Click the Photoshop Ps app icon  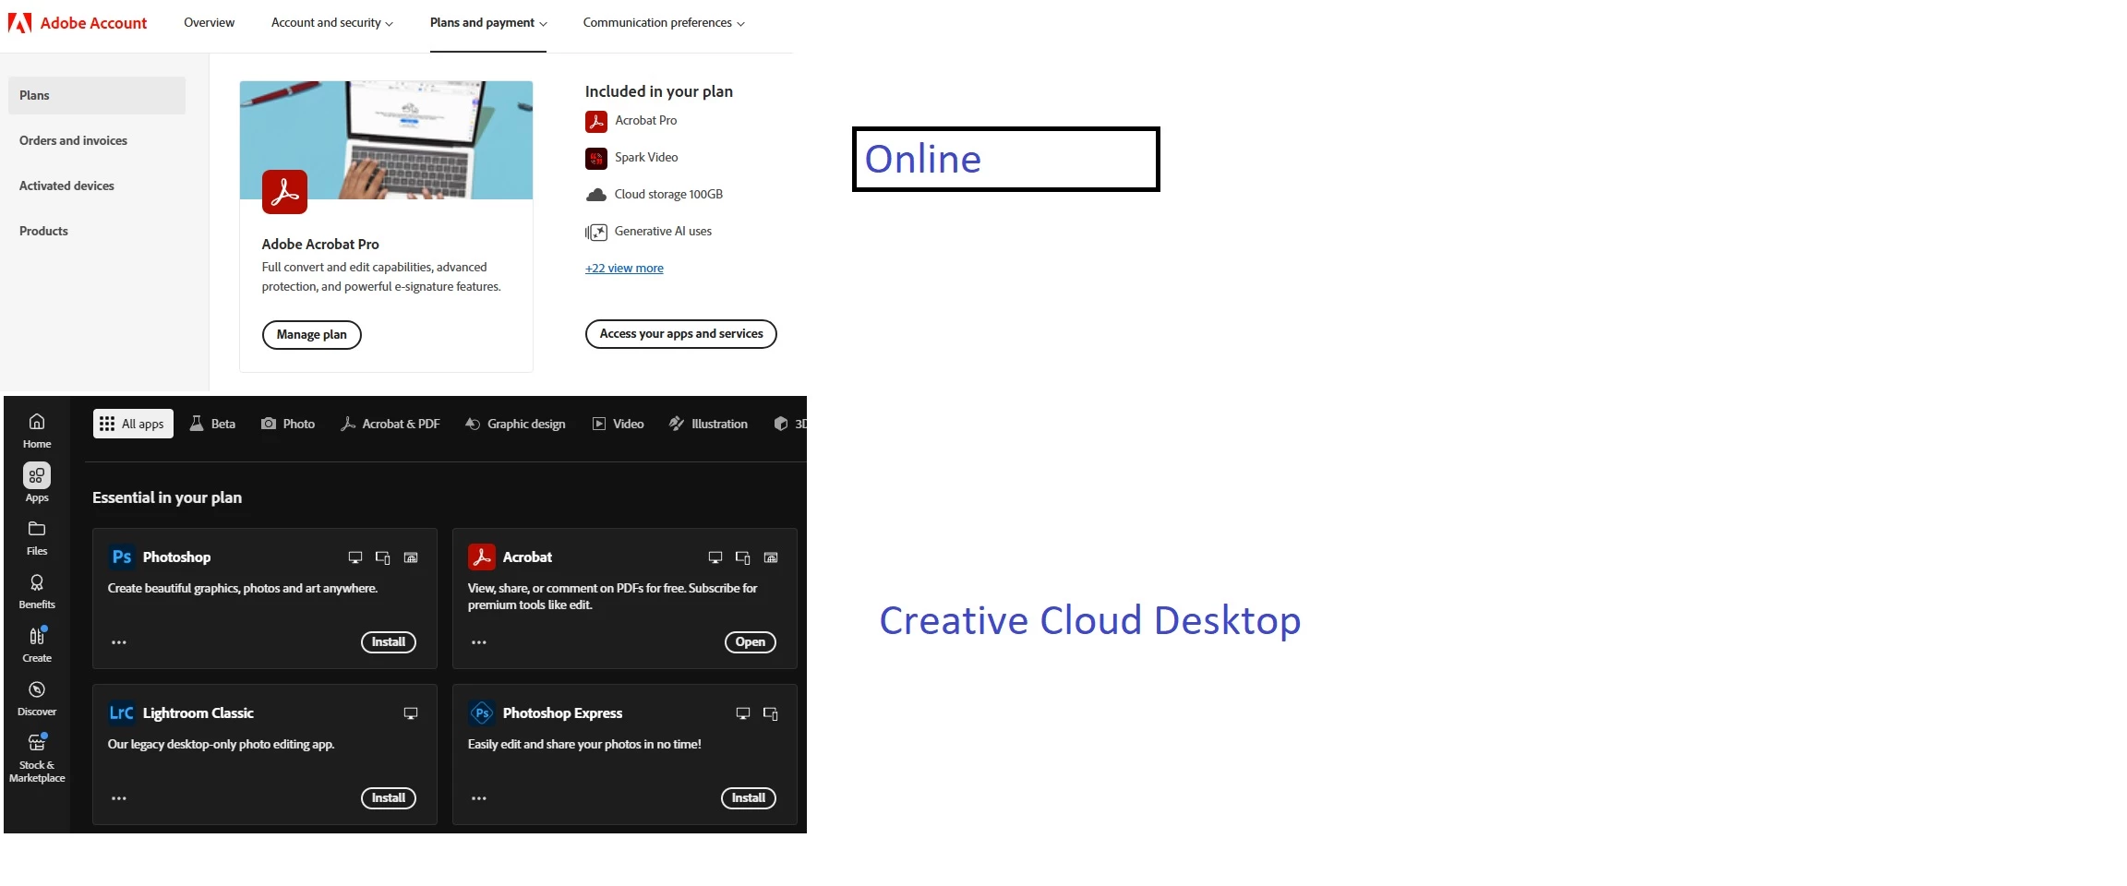pos(122,557)
